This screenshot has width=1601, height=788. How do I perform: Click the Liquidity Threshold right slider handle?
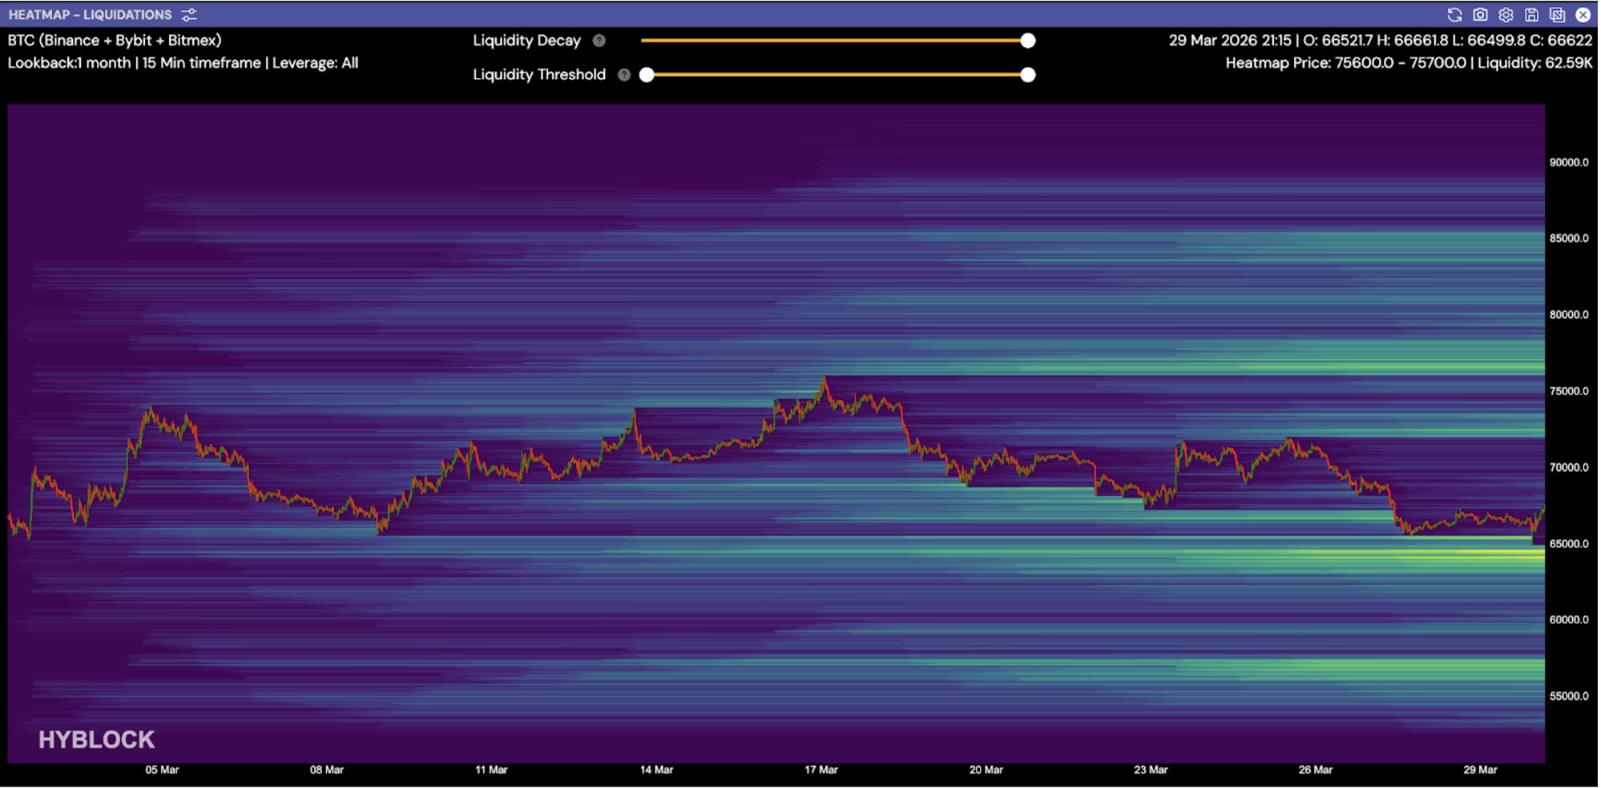tap(1028, 74)
